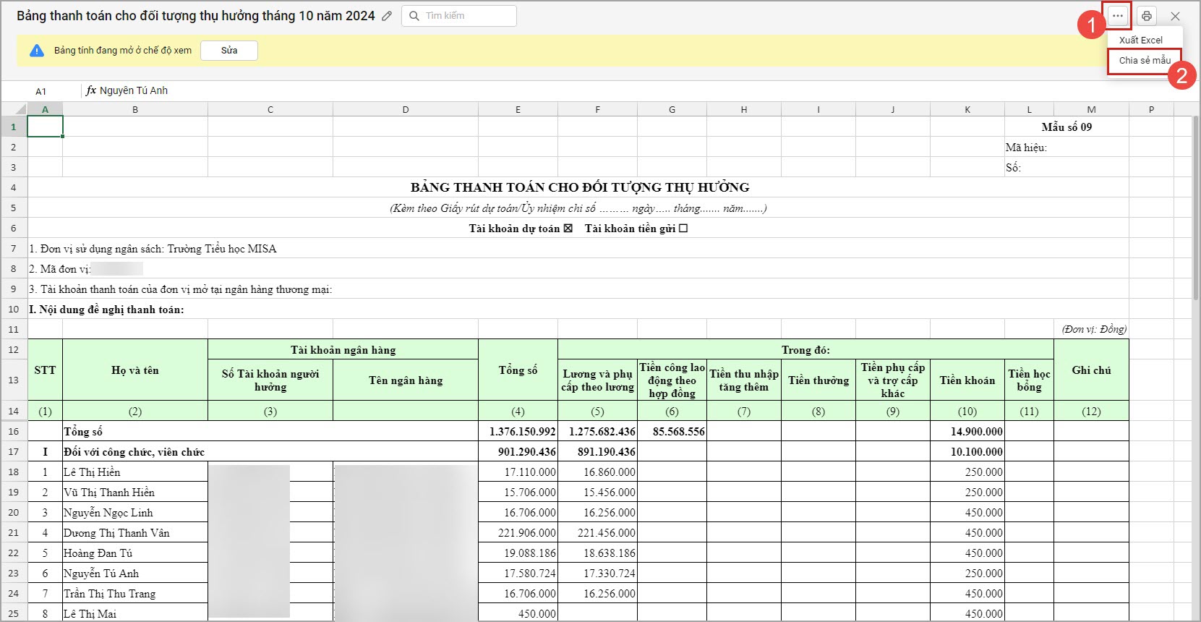Click the name Hoàng Đan Tú
The image size is (1201, 622).
click(x=98, y=553)
